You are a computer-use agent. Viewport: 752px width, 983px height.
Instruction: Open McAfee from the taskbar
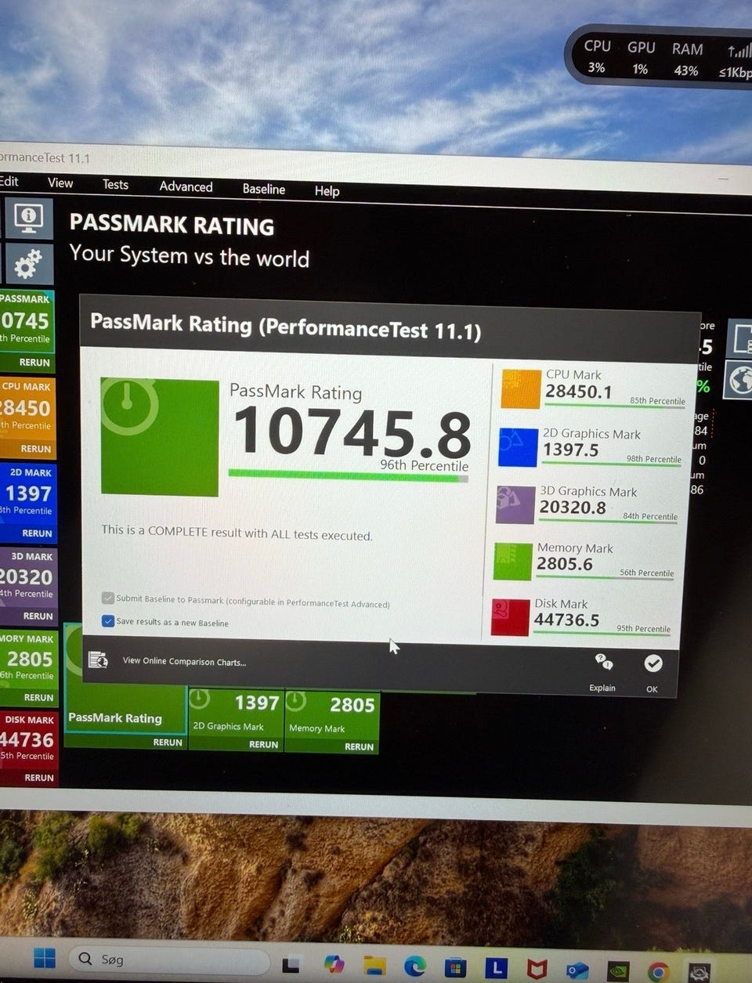tap(537, 970)
